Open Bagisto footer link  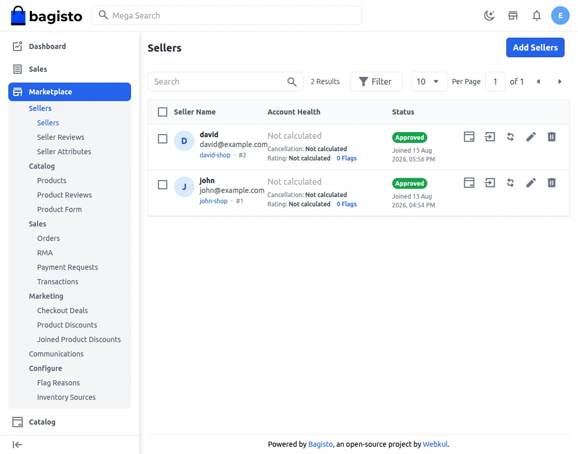[320, 444]
